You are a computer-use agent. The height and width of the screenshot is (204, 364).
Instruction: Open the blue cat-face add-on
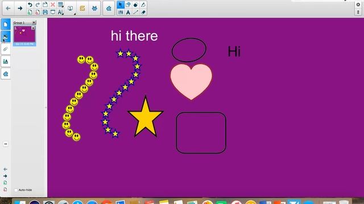(x=94, y=8)
